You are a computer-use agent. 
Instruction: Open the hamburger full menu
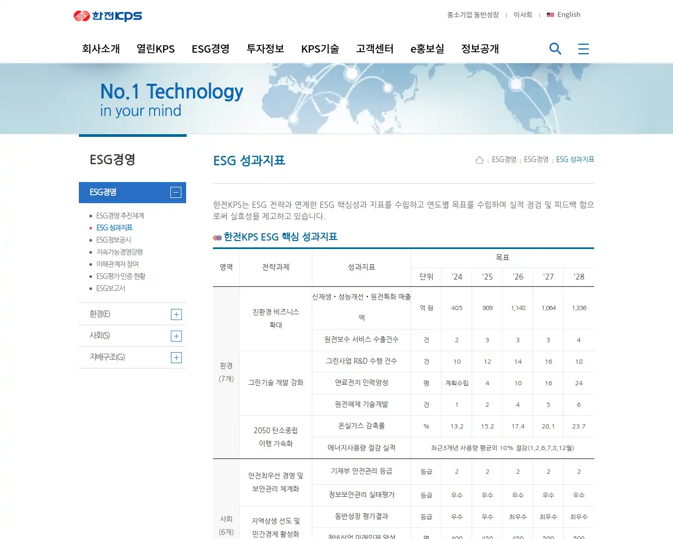coord(583,48)
